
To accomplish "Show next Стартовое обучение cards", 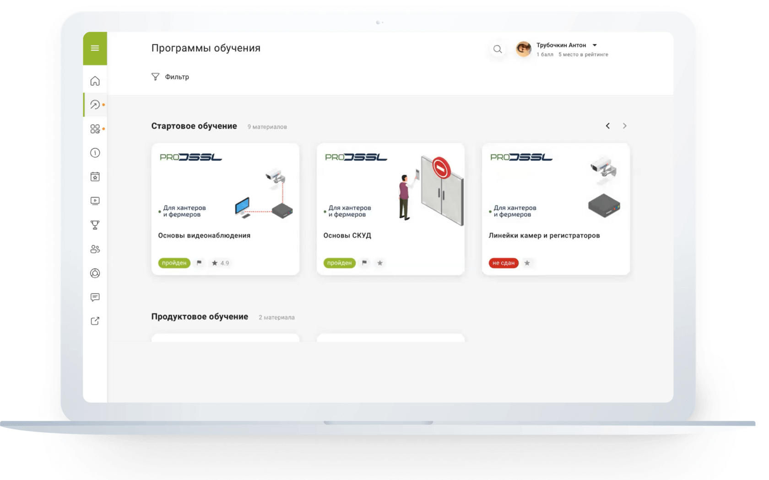I will (624, 126).
